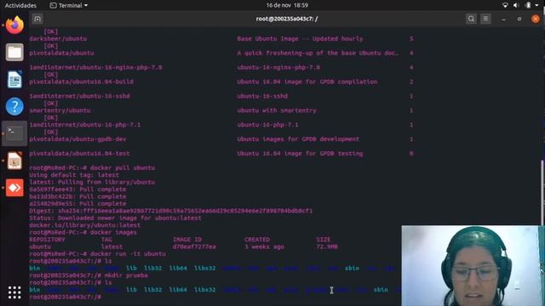The height and width of the screenshot is (306, 545).
Task: Click the text '1and1internet/ubuntu-16-sshd'
Action: tap(79, 96)
